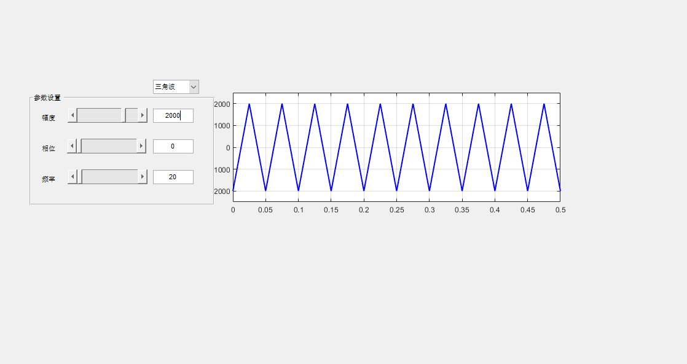The height and width of the screenshot is (364, 687).
Task: Click the 幅度 slider thumb
Action: pos(124,115)
